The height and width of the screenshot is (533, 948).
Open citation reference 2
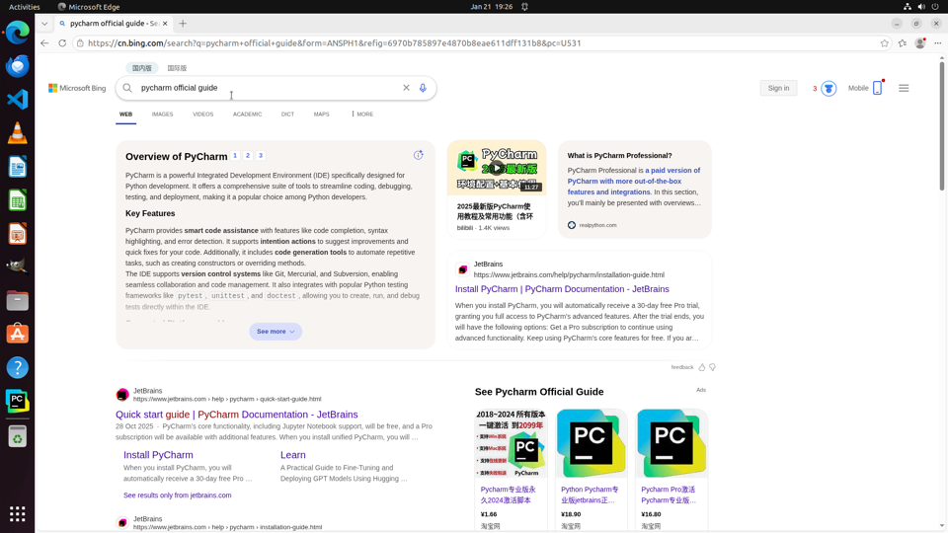(x=248, y=155)
